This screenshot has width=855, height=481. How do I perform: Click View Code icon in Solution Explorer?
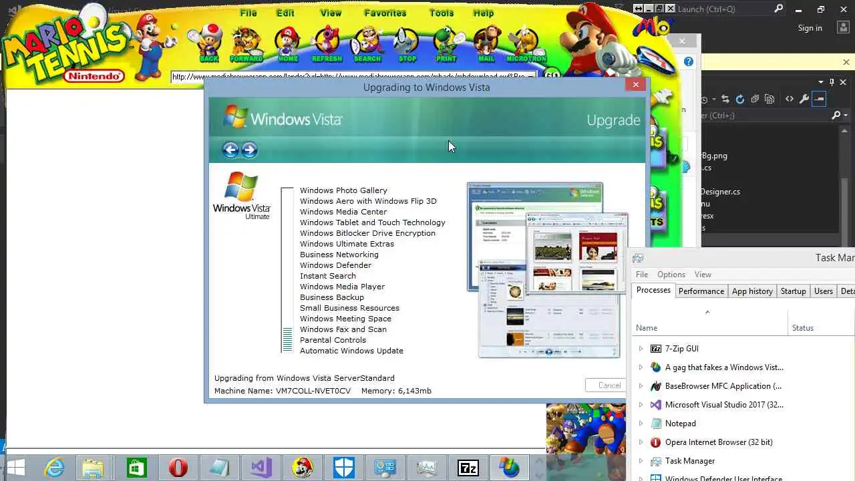790,99
